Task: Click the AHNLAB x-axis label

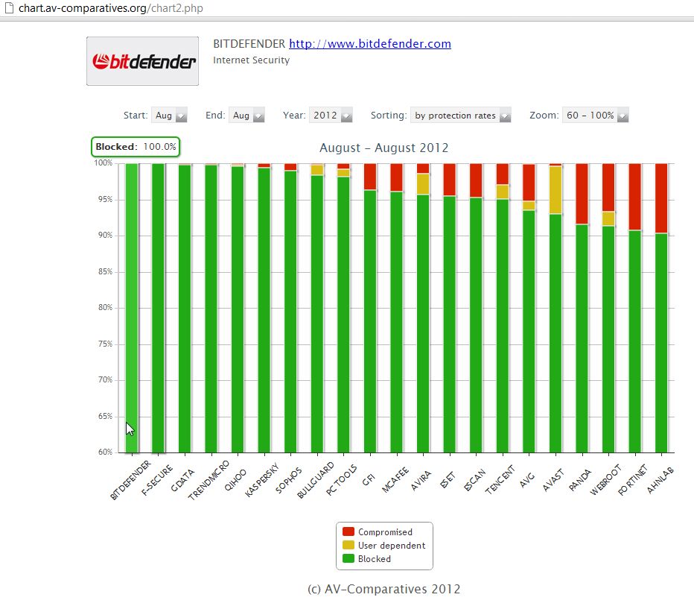Action: tap(660, 480)
